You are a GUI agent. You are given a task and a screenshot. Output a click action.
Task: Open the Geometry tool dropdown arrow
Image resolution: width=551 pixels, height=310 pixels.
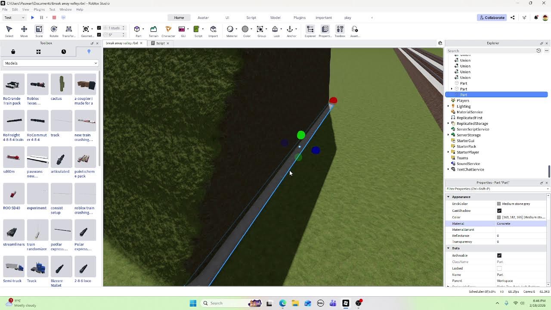[x=92, y=29]
